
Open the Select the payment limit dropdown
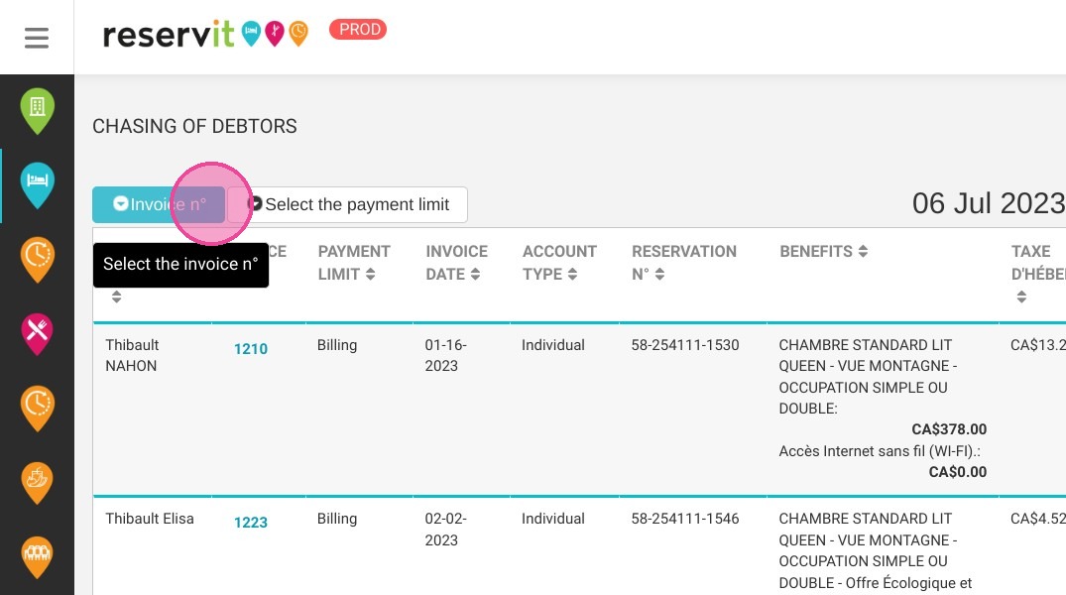tap(347, 204)
